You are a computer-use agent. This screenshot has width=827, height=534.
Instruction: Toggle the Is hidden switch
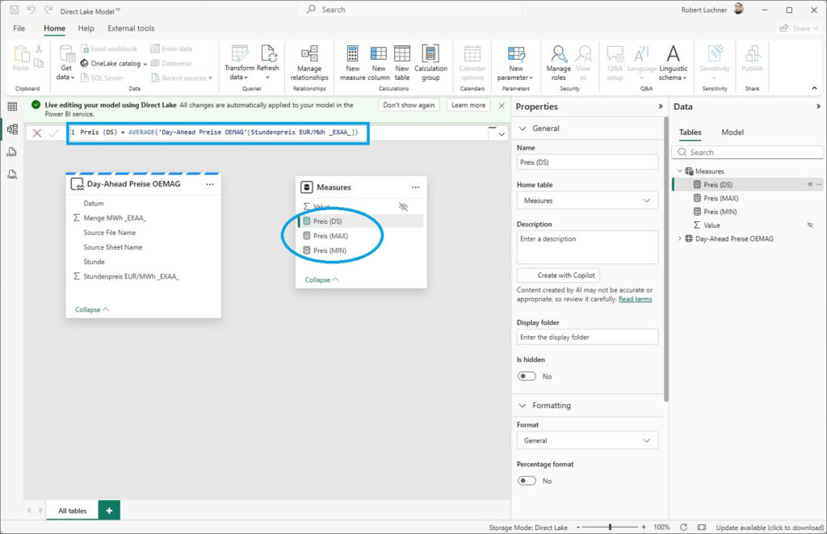pyautogui.click(x=527, y=376)
